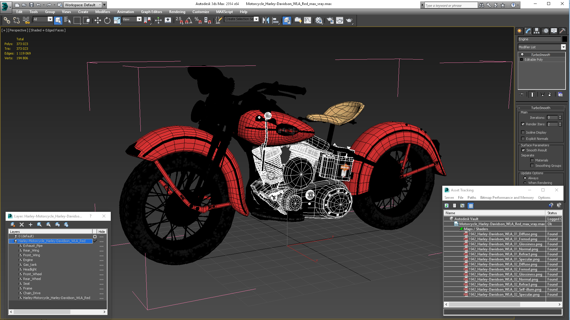Open the Motion command panel tab
The width and height of the screenshot is (570, 320).
tap(545, 31)
